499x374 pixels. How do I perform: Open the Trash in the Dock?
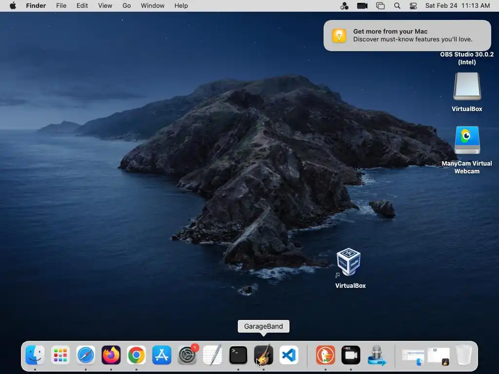tap(464, 355)
